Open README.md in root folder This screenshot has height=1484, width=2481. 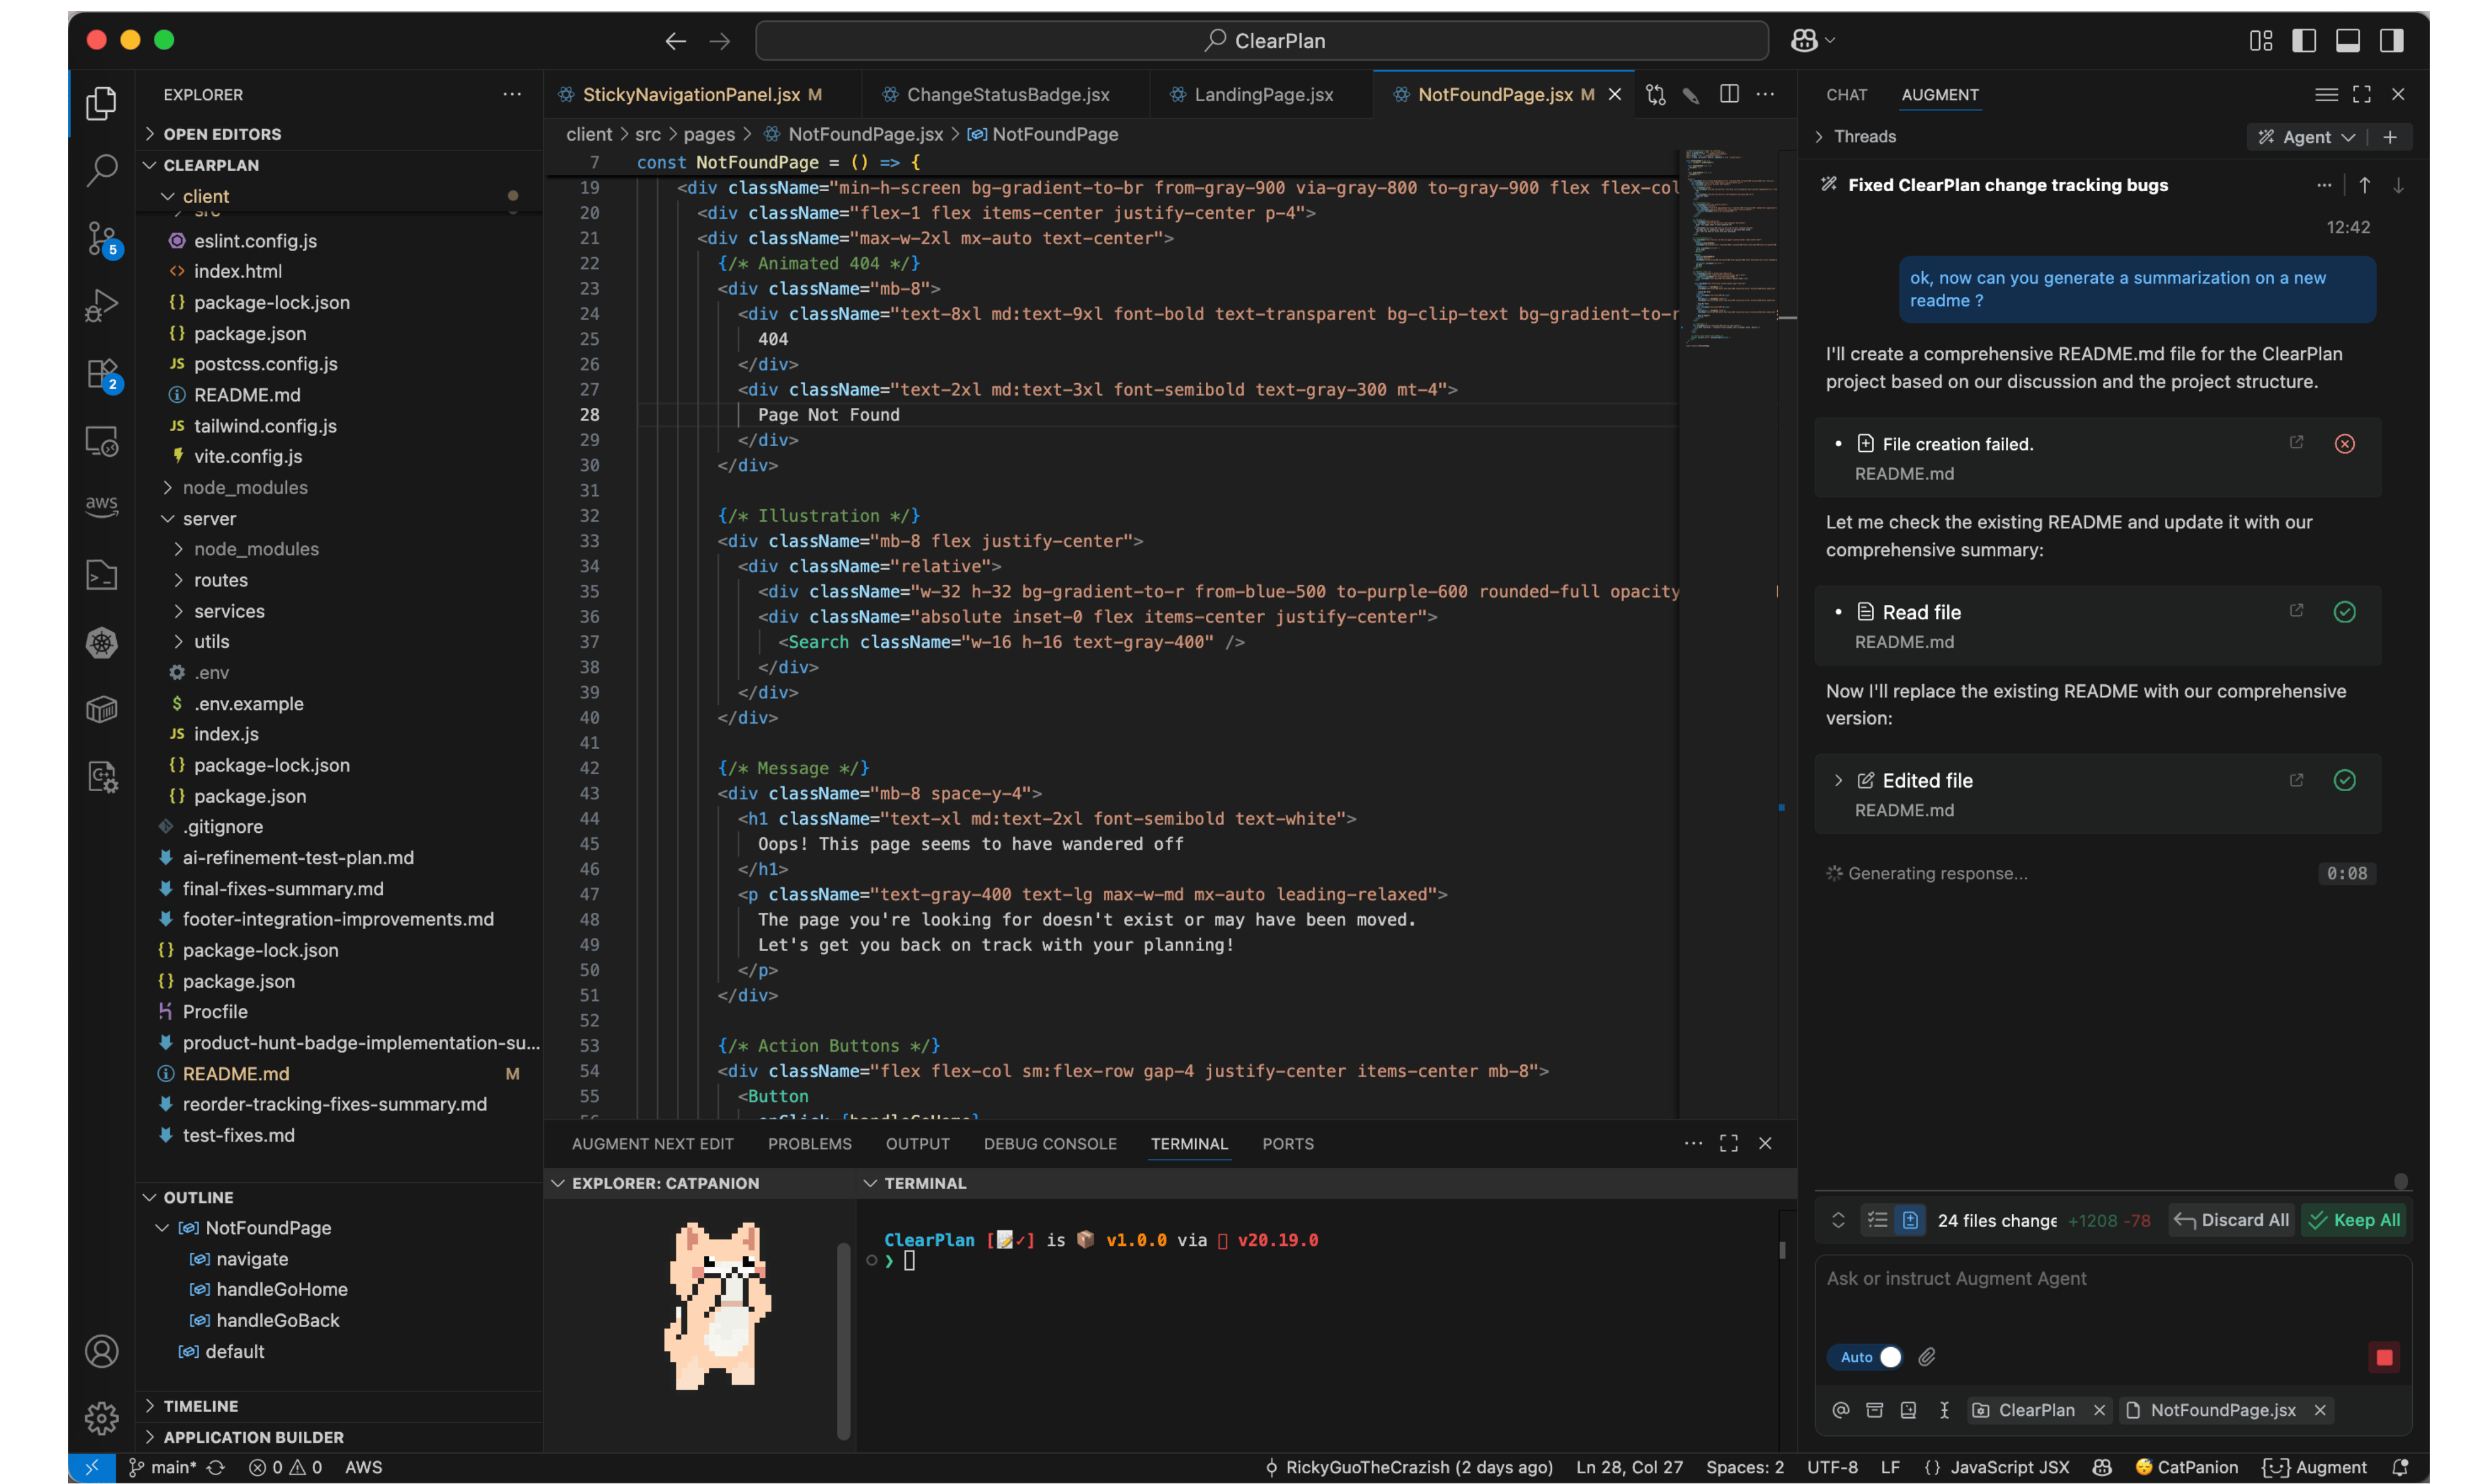235,1073
